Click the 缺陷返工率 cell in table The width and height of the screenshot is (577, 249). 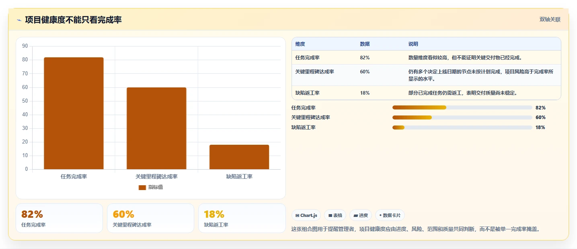[x=307, y=93]
